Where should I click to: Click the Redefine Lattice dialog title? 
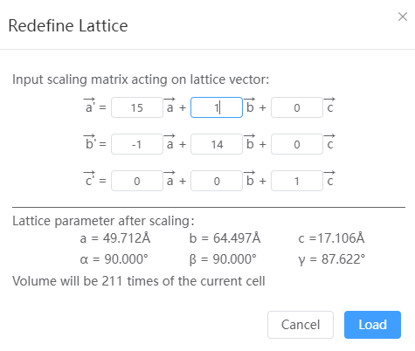[x=68, y=25]
